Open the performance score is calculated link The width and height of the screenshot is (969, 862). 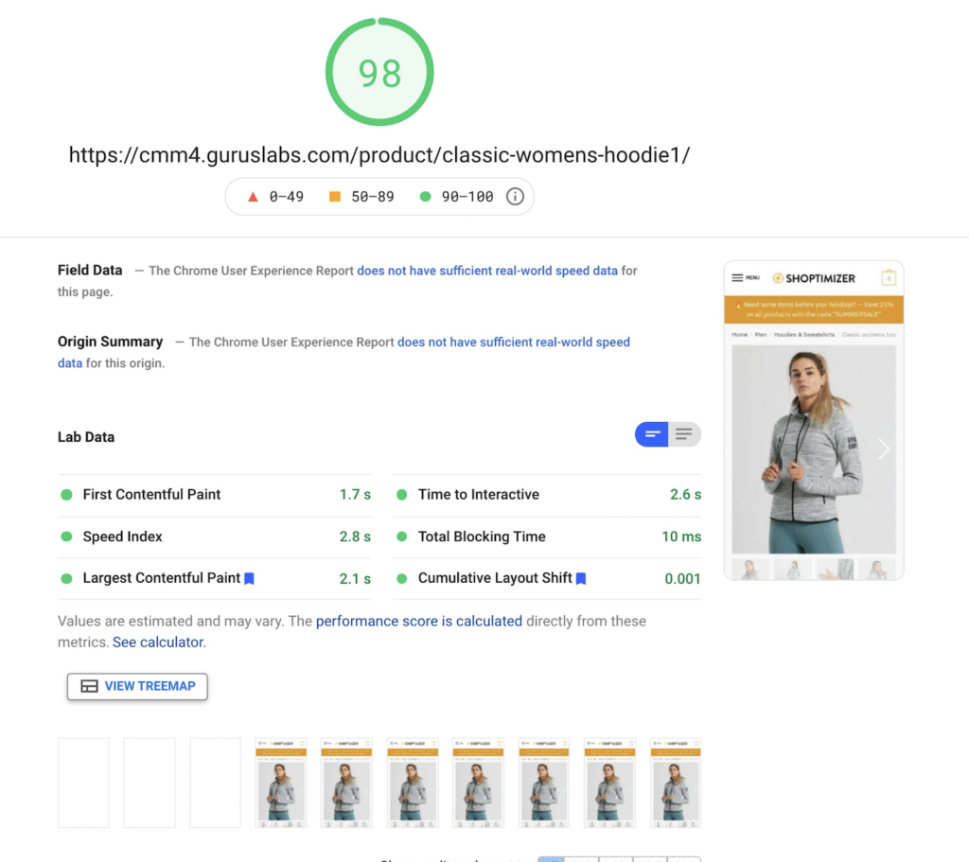[x=419, y=621]
